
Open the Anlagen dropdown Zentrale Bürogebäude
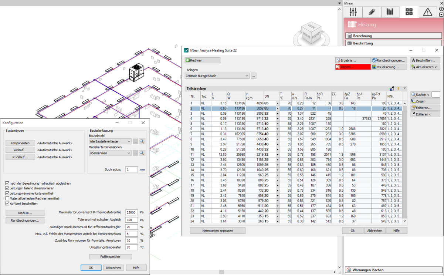(217, 76)
